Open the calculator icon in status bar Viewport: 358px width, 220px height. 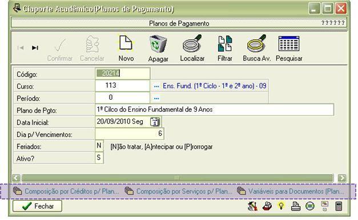tap(339, 206)
